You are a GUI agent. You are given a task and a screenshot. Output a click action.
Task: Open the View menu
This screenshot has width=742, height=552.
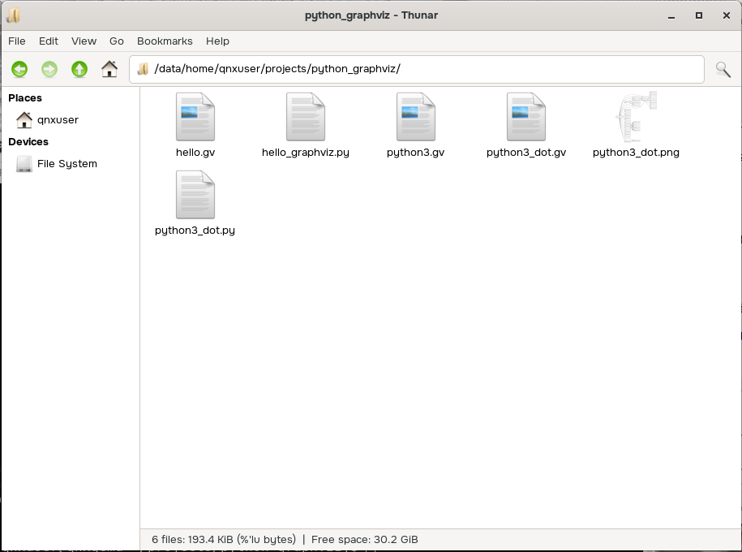[x=84, y=41]
